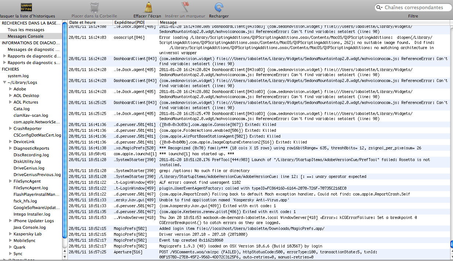
Task: Expand the DeviceLink folder
Action: tap(11, 142)
